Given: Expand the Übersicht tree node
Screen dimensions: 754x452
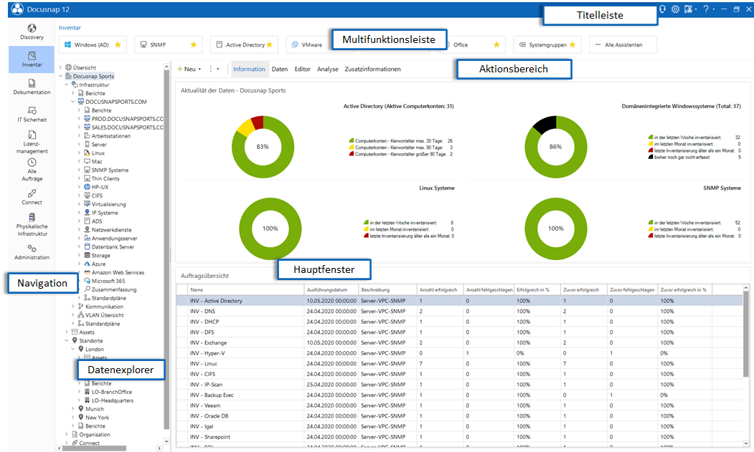Looking at the screenshot, I should [60, 68].
